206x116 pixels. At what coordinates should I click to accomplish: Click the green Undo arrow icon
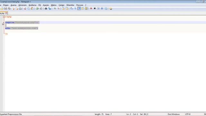(x=37, y=9)
